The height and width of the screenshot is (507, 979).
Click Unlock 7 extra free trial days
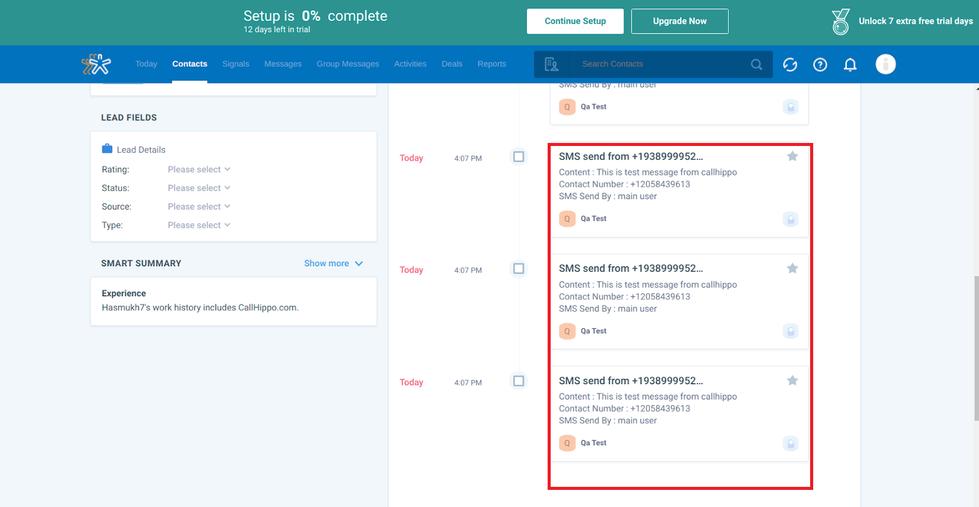click(915, 21)
